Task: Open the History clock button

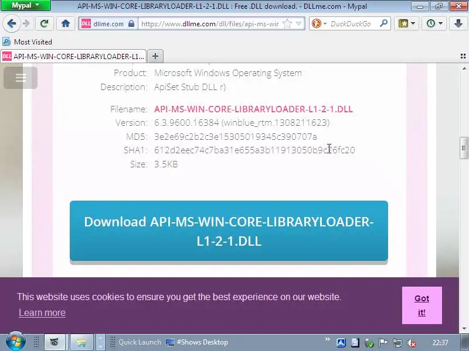Action: coord(434,23)
